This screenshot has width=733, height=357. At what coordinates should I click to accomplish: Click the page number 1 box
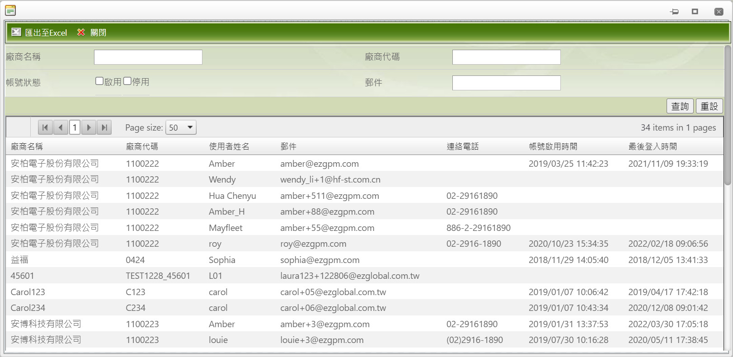point(75,127)
